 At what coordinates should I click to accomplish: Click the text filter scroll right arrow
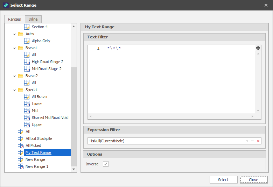(252, 116)
